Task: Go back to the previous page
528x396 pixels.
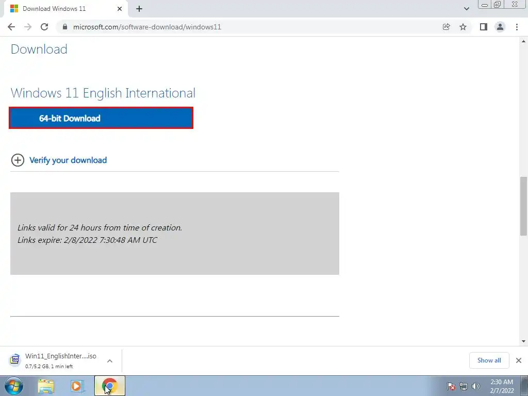Action: pos(11,27)
